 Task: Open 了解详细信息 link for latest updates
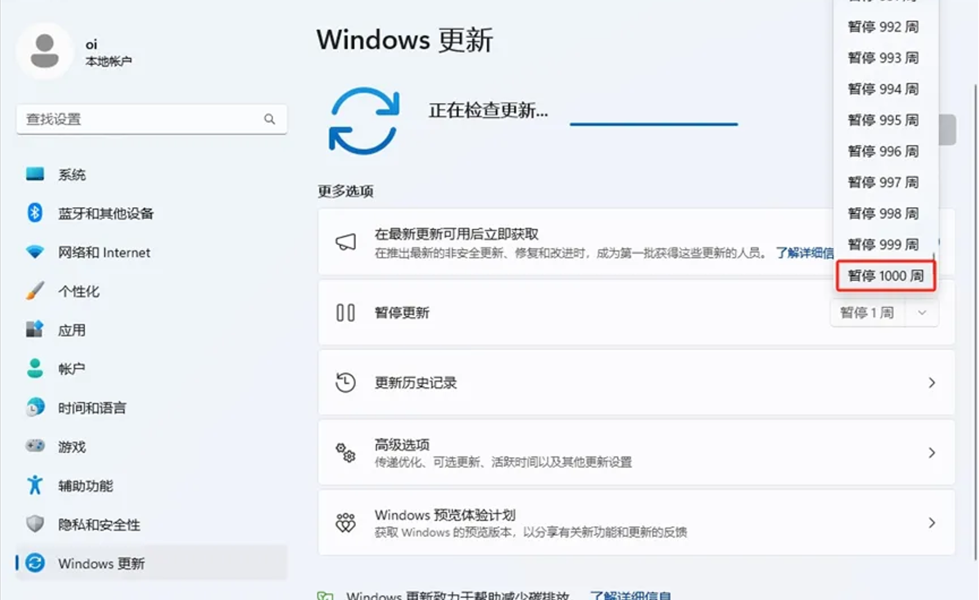click(804, 252)
